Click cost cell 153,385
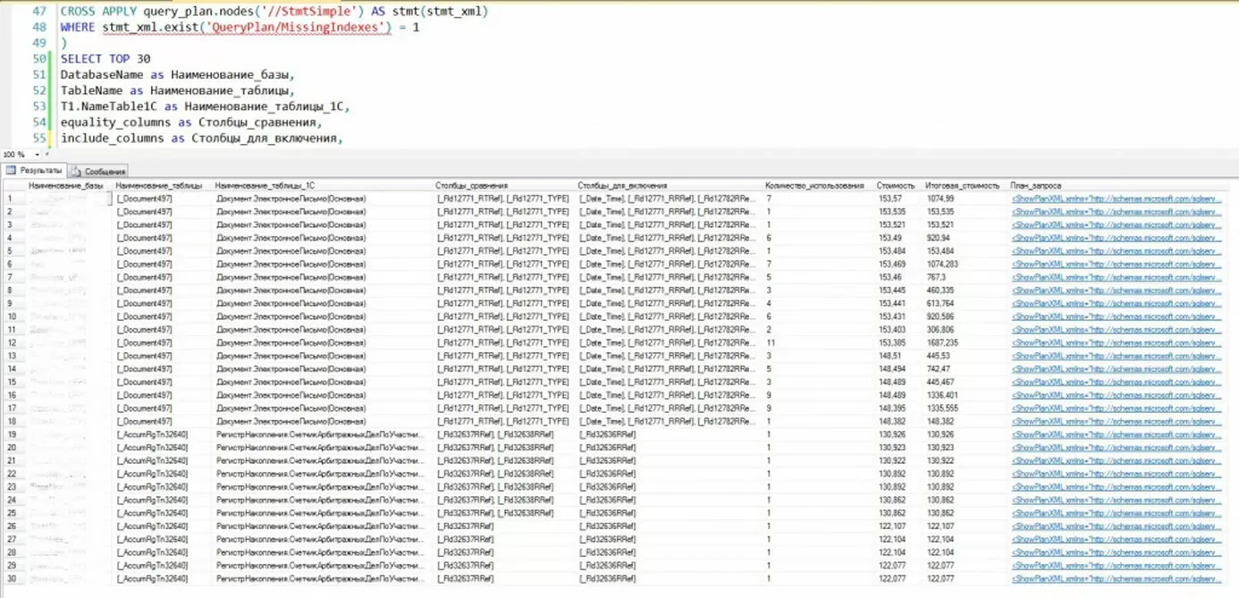 891,342
